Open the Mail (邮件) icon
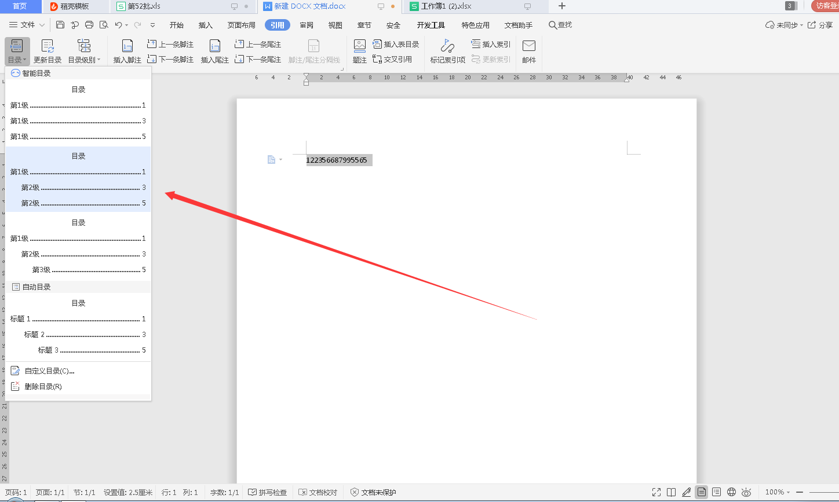The height and width of the screenshot is (502, 839). pos(529,46)
